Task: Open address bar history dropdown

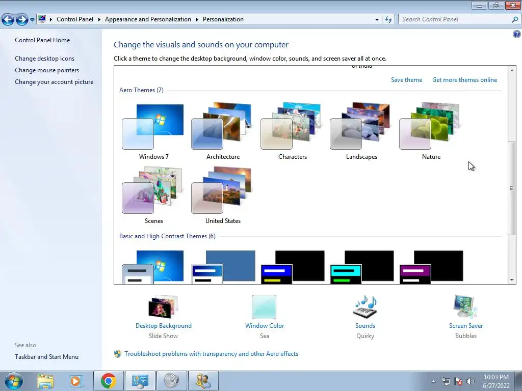Action: click(377, 20)
